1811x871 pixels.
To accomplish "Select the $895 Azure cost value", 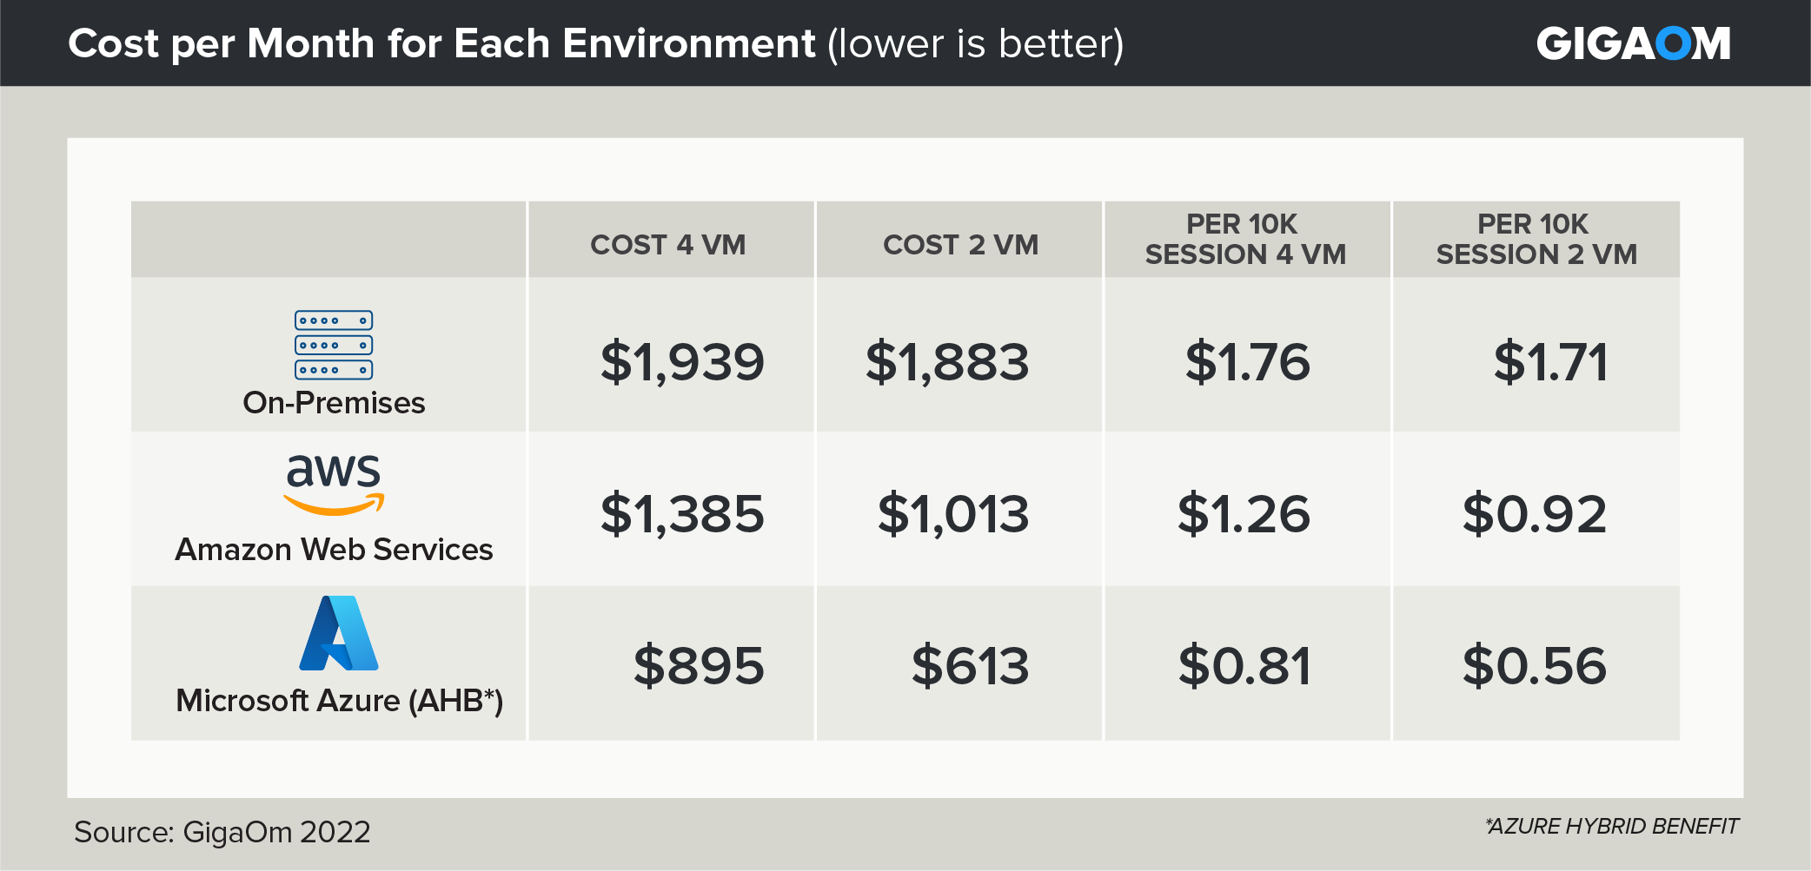I will pyautogui.click(x=699, y=666).
